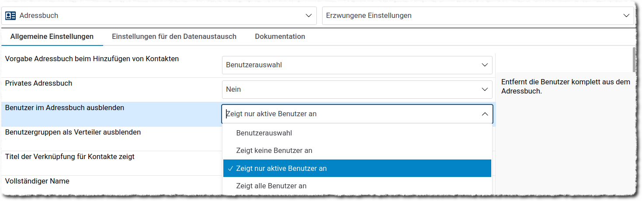Viewport: 642px width, 201px height.
Task: Click the help text about removing Benutzer
Action: coord(565,87)
